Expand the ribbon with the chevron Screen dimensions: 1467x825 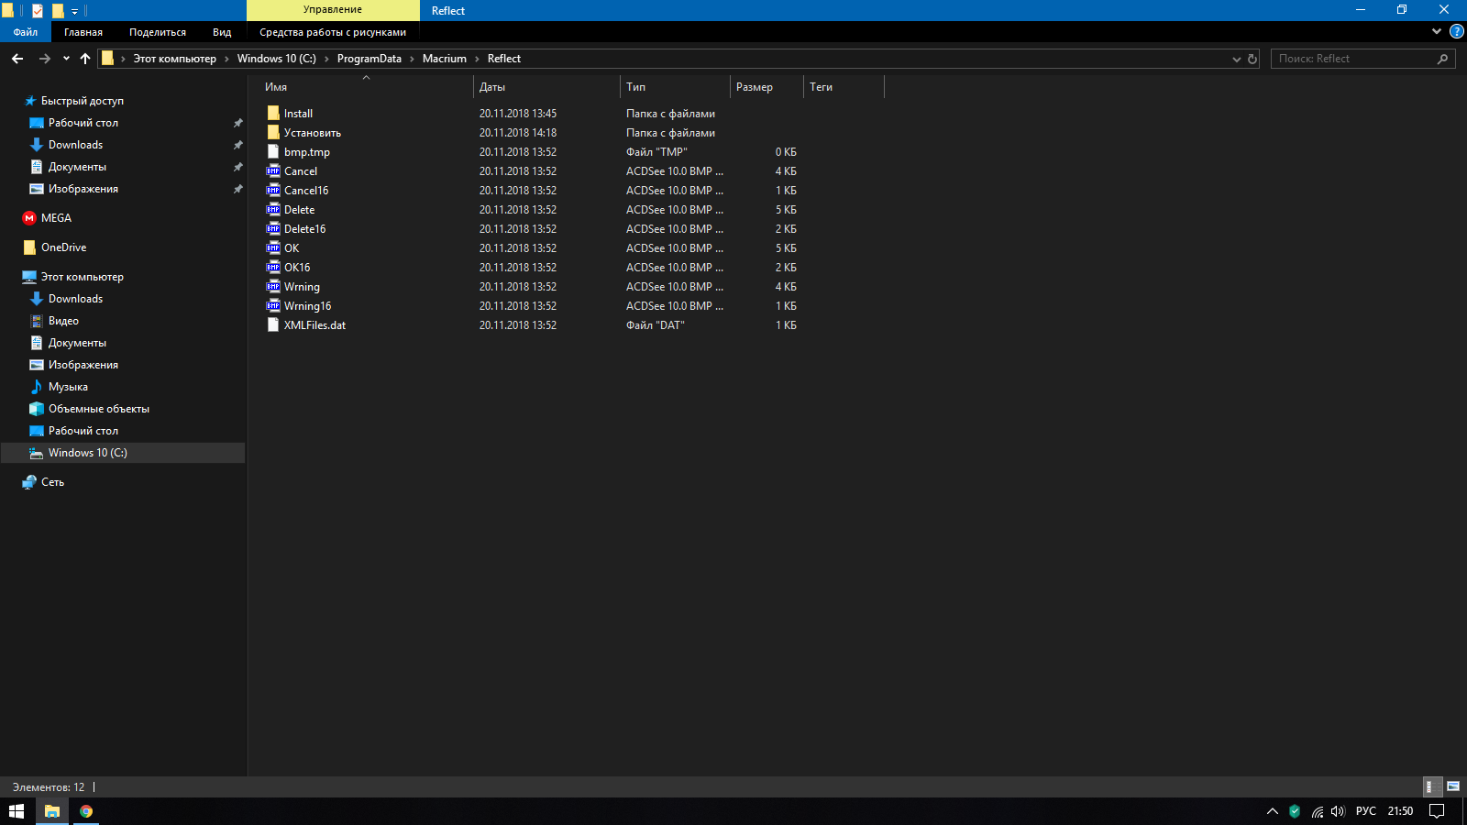1437,32
